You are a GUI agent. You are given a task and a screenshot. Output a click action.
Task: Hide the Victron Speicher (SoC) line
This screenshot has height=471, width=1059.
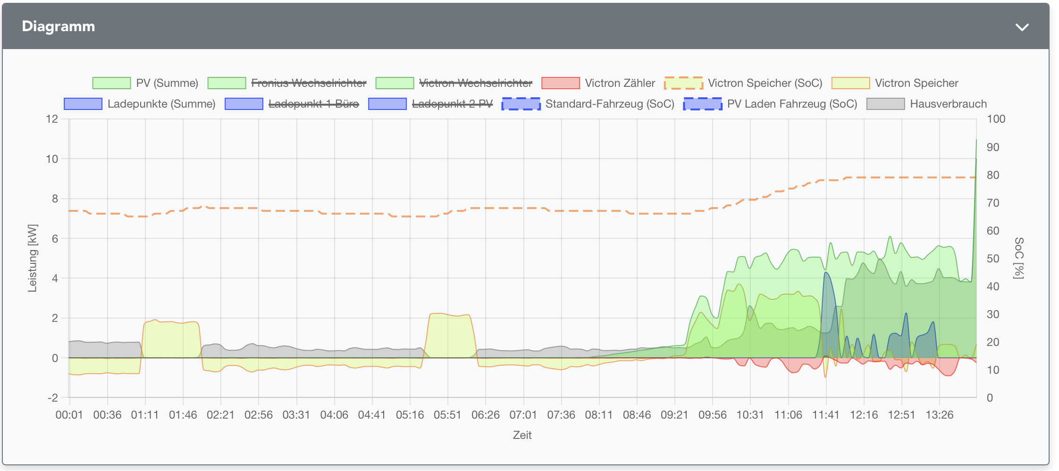[765, 83]
